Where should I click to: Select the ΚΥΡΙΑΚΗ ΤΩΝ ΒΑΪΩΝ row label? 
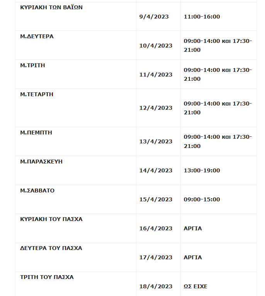(x=51, y=7)
